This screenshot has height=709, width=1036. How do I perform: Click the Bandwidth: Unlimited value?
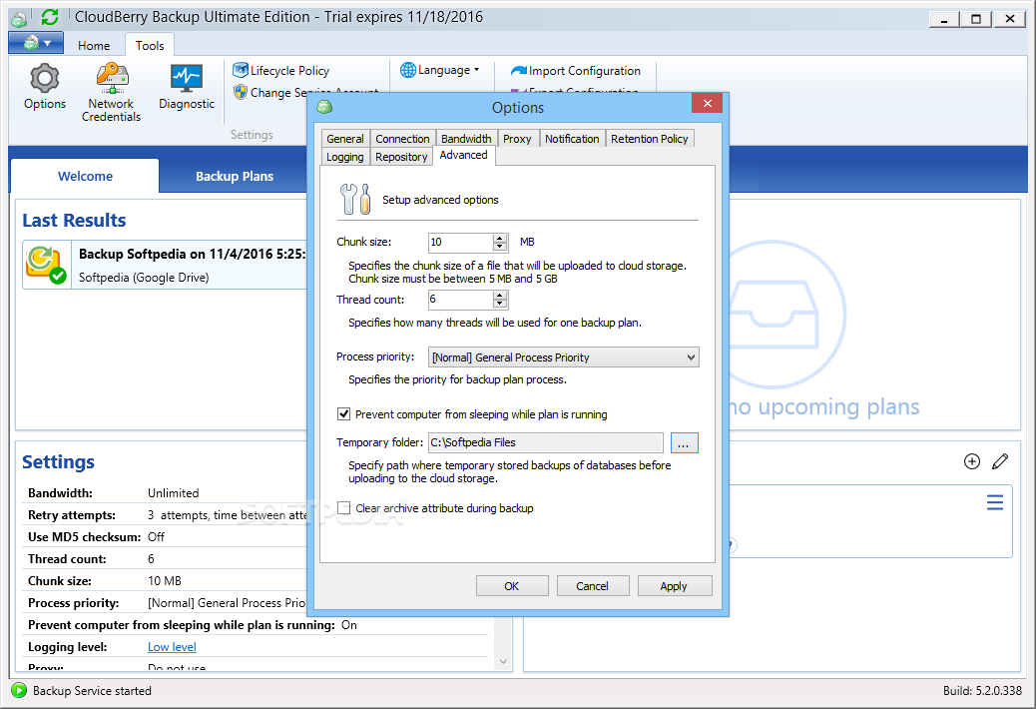point(173,493)
